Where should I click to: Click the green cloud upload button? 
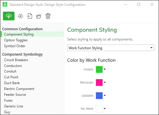click(9, 16)
